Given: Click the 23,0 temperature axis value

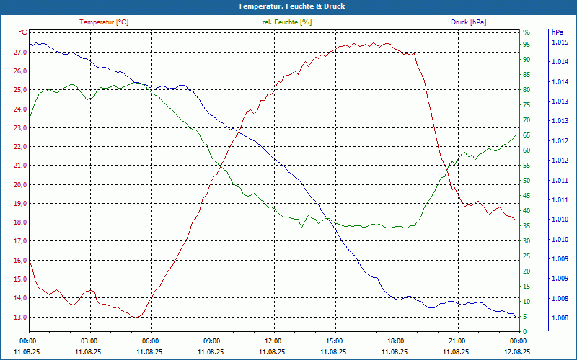Looking at the screenshot, I should 20,128.
